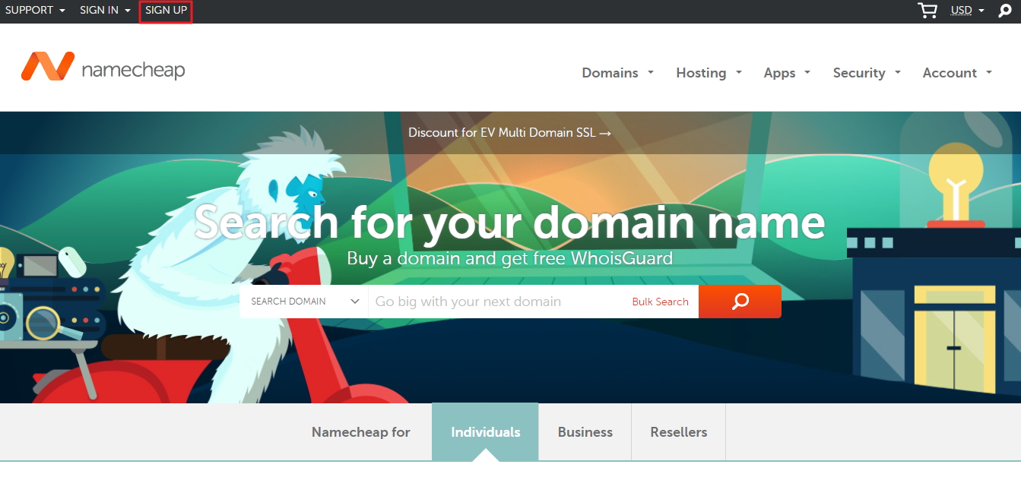Click the SIGN UP link
The width and height of the screenshot is (1021, 477).
pyautogui.click(x=166, y=11)
